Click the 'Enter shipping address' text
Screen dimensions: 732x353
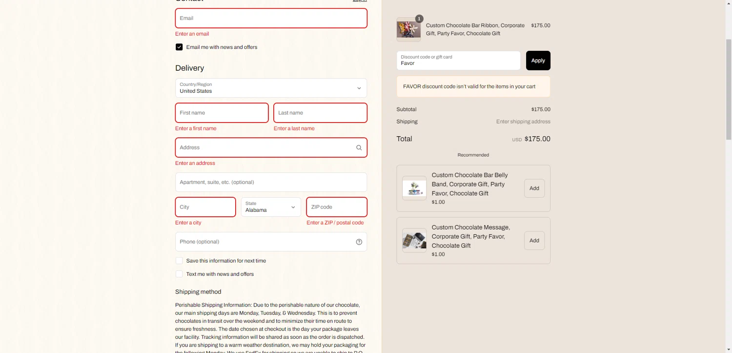(x=523, y=122)
